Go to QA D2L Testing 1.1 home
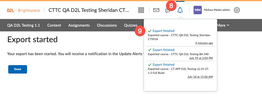The image size is (262, 106). click(23, 25)
